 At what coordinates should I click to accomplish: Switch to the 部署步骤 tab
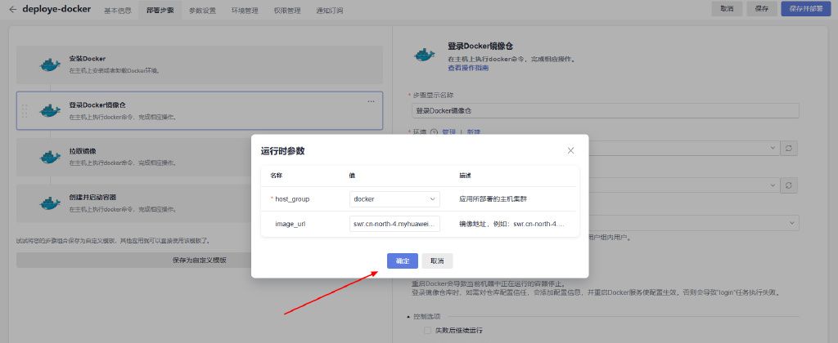[x=160, y=10]
